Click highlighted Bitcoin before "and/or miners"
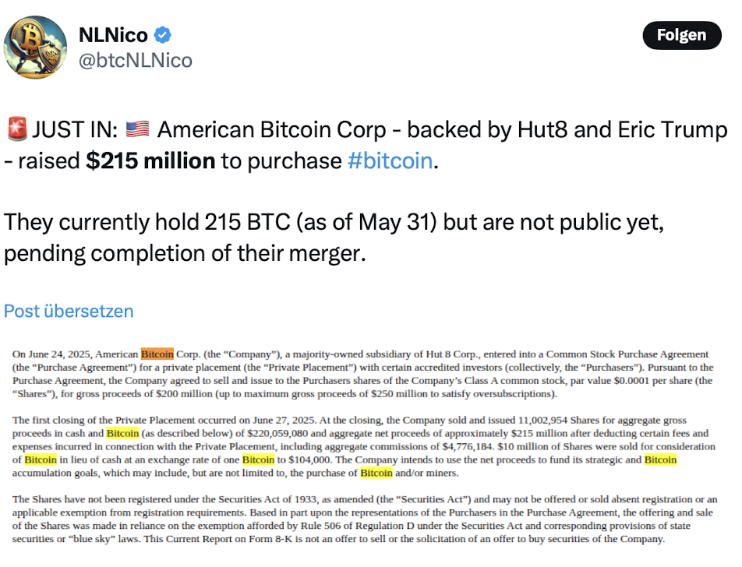Viewport: 742px width, 567px height. tap(376, 473)
